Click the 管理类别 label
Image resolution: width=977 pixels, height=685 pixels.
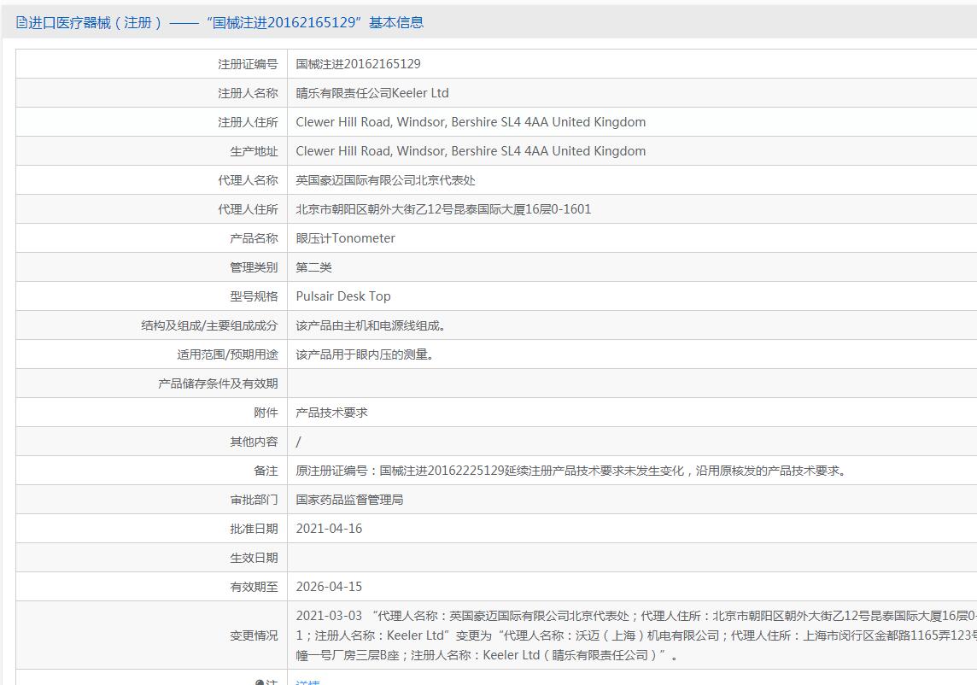pos(254,267)
